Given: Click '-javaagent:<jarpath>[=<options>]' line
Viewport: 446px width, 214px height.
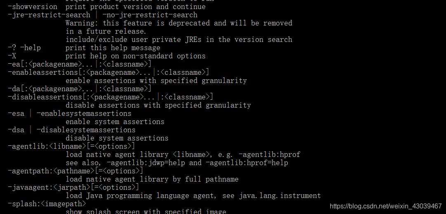Looking at the screenshot, I should [73, 187].
